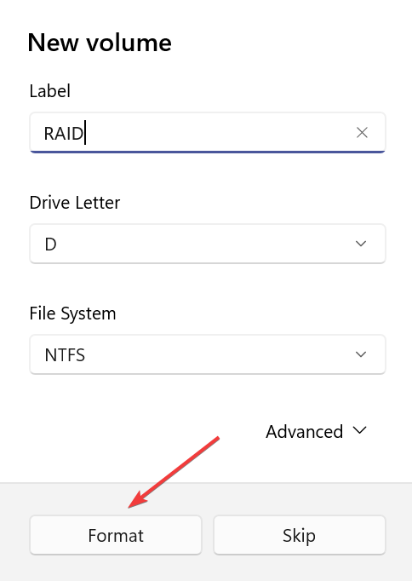The width and height of the screenshot is (412, 581).
Task: Click the blue underline of the Label field
Action: (x=208, y=152)
